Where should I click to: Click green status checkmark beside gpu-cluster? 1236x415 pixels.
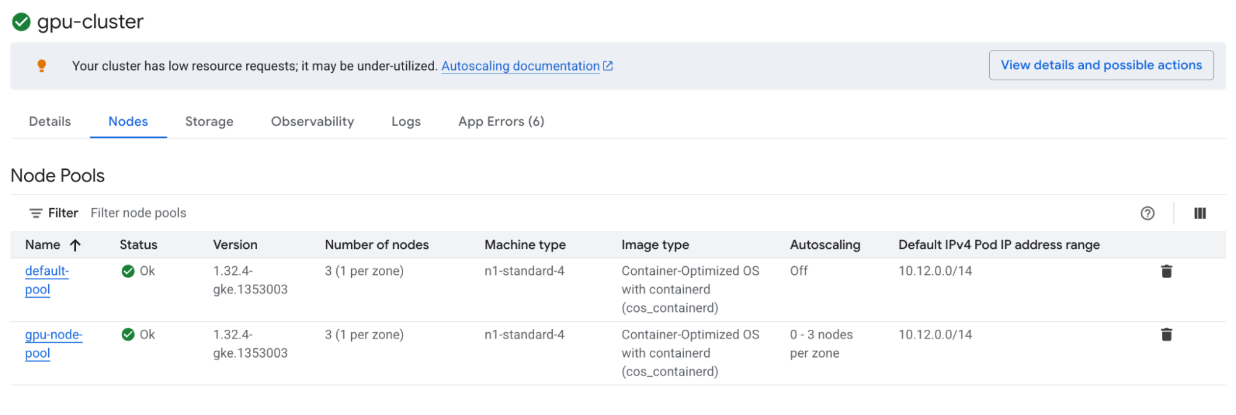[21, 22]
